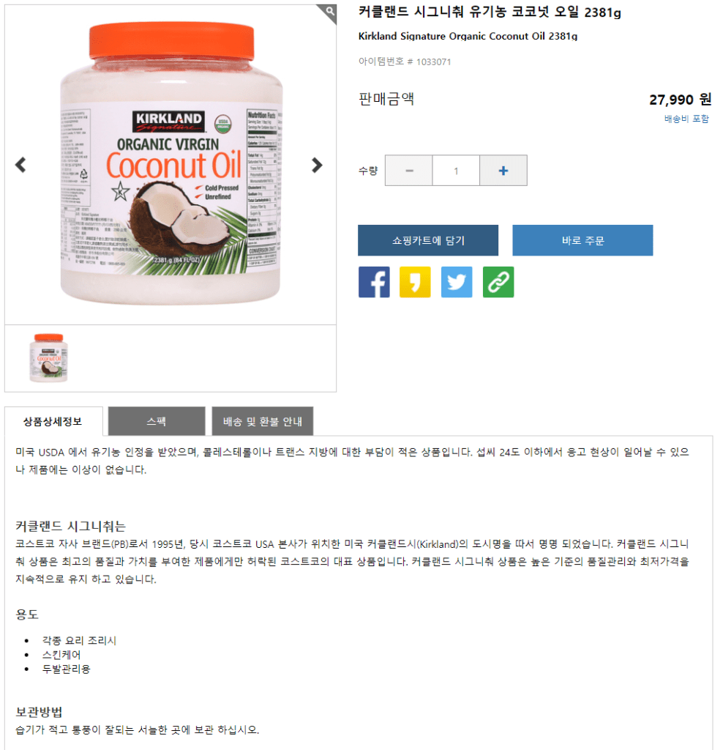
Task: Click the 수량 quantity input field
Action: [x=456, y=170]
